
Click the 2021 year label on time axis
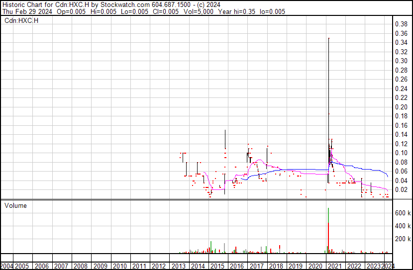(335, 266)
